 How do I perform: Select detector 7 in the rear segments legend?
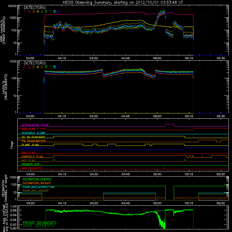point(50,67)
